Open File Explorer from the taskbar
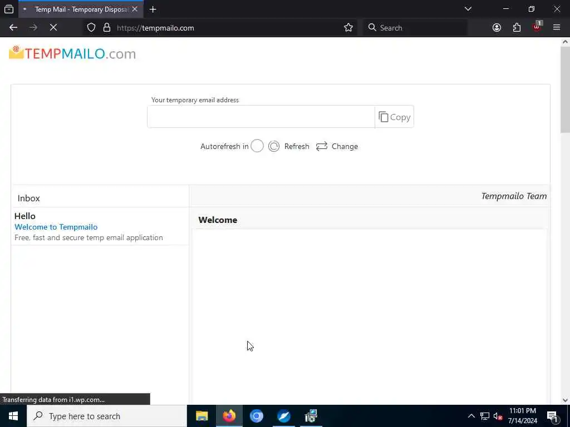The width and height of the screenshot is (570, 427). click(x=202, y=416)
